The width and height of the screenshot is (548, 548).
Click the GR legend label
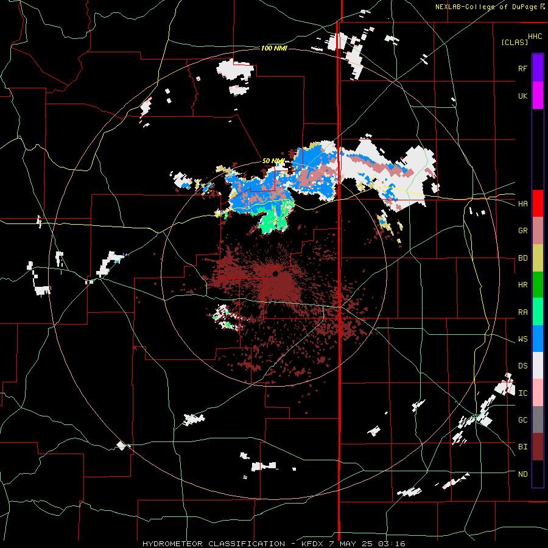(x=522, y=231)
